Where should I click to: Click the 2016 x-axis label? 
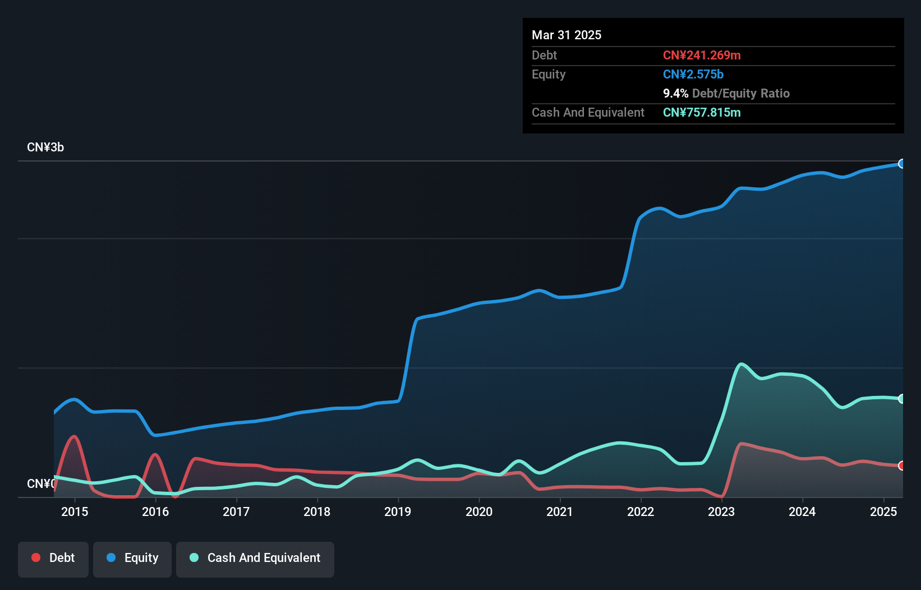point(155,511)
